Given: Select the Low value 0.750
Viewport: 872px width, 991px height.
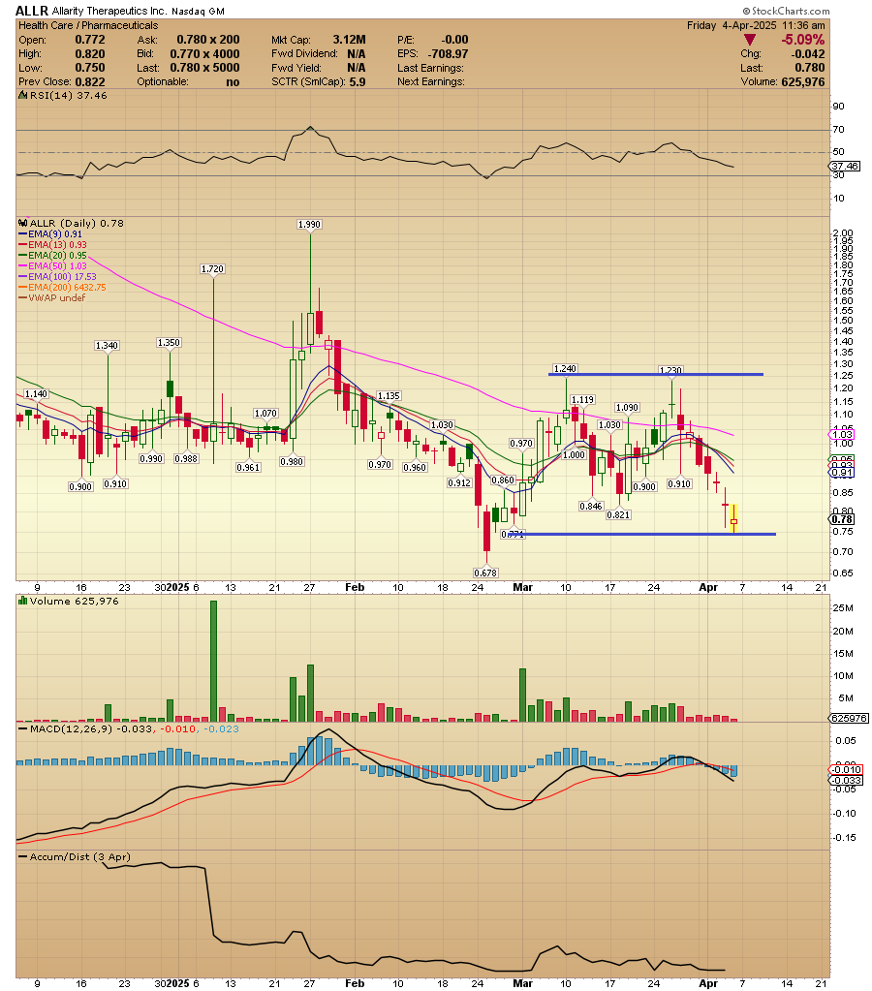Looking at the screenshot, I should point(90,68).
